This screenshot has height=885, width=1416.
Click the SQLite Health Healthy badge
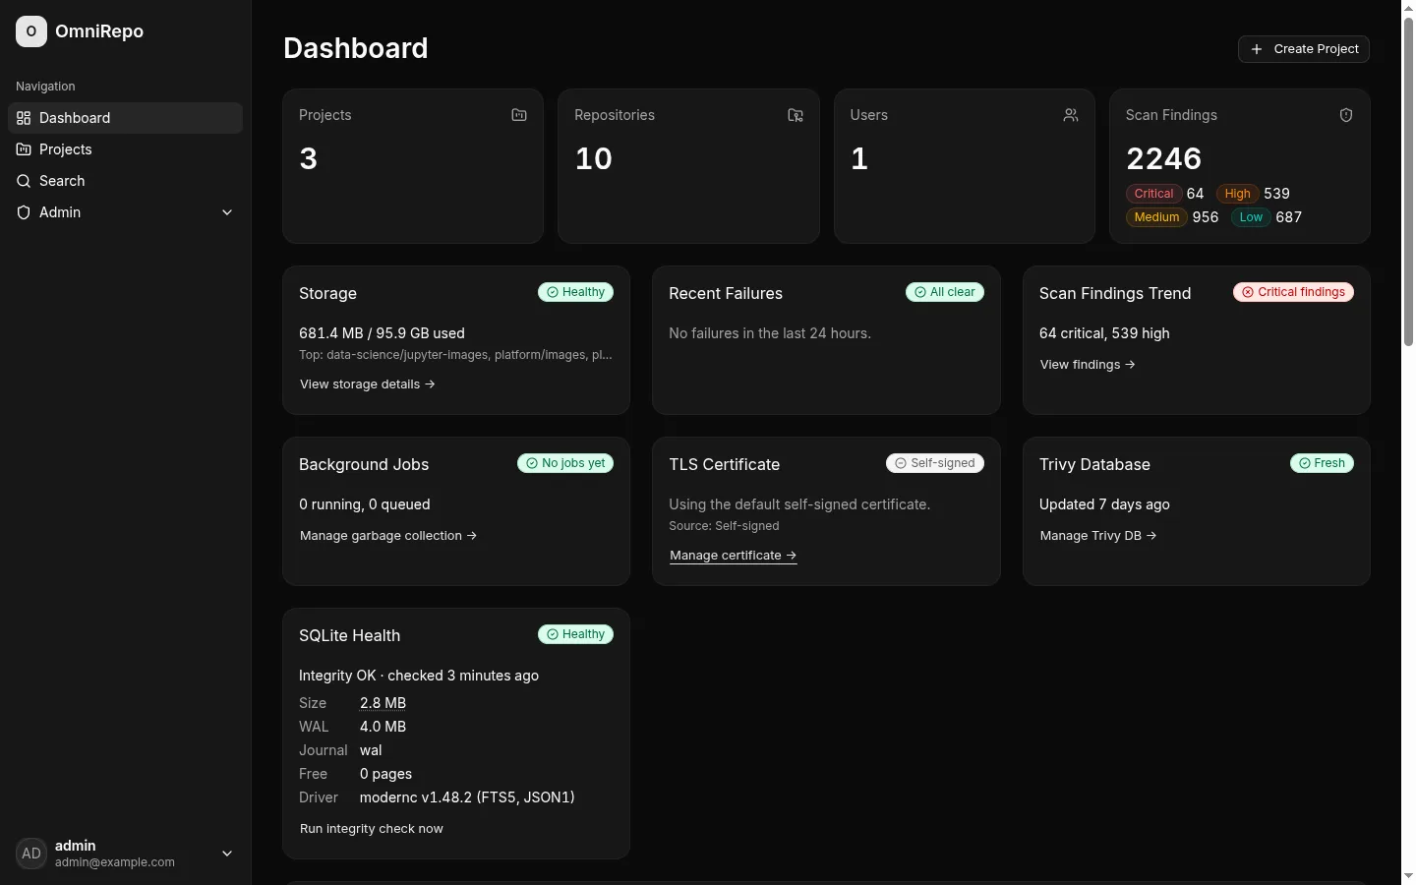575,634
